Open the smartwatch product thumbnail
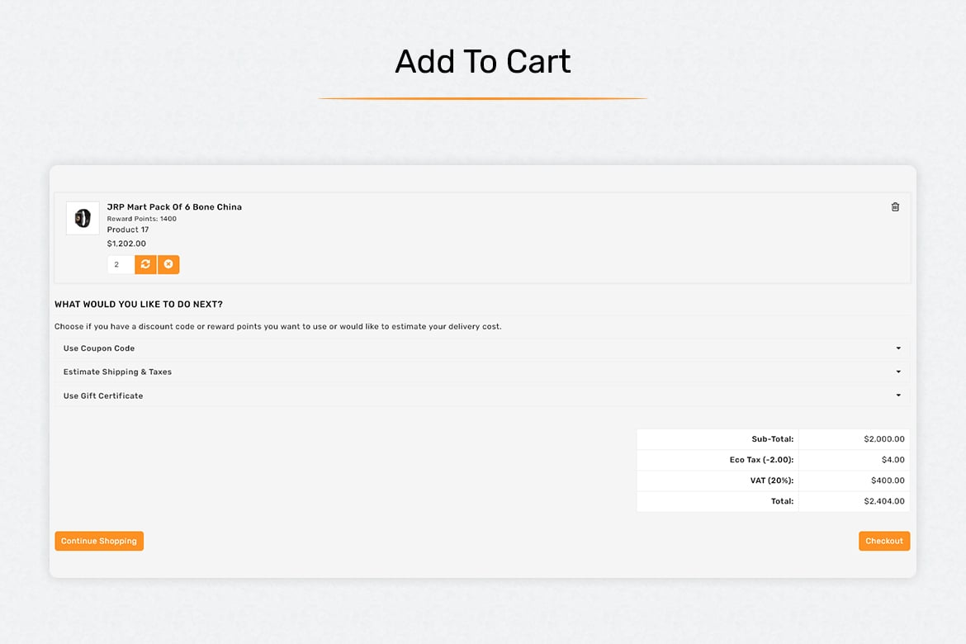The height and width of the screenshot is (644, 966). 83,218
